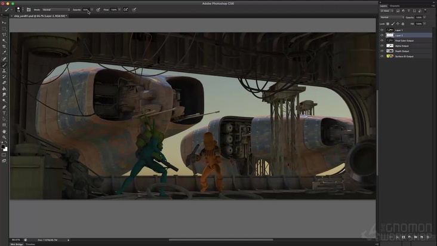Set the background color swatch
The image size is (437, 246).
point(6,150)
